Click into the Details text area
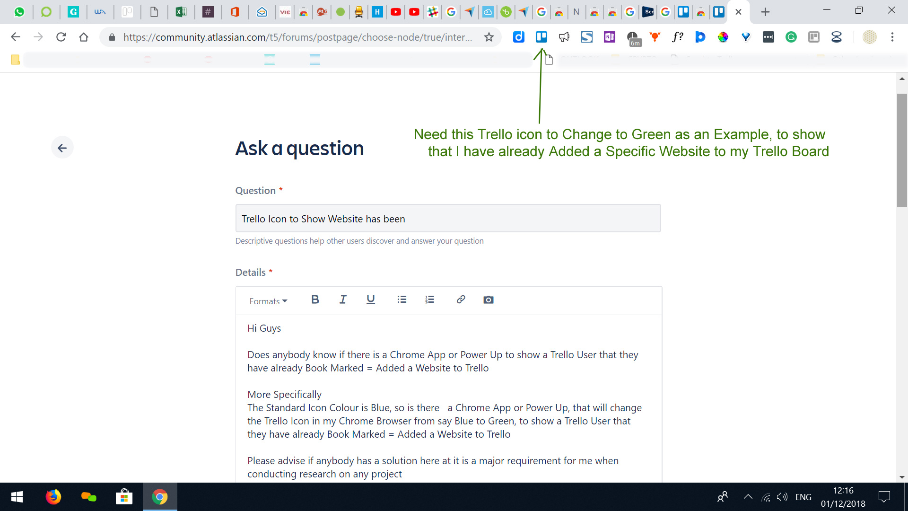This screenshot has height=511, width=908. pos(449,398)
